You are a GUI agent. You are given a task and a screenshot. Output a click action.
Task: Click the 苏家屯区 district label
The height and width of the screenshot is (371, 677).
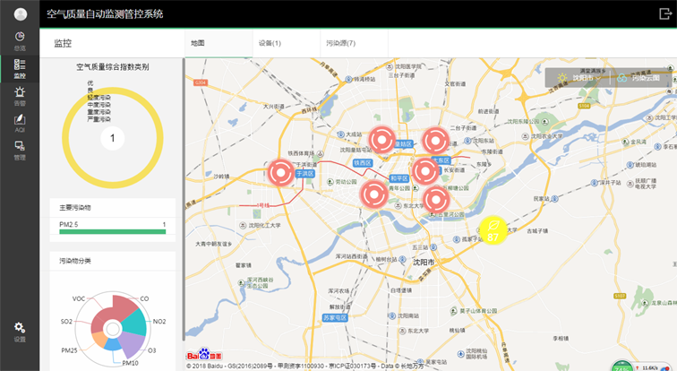[335, 318]
